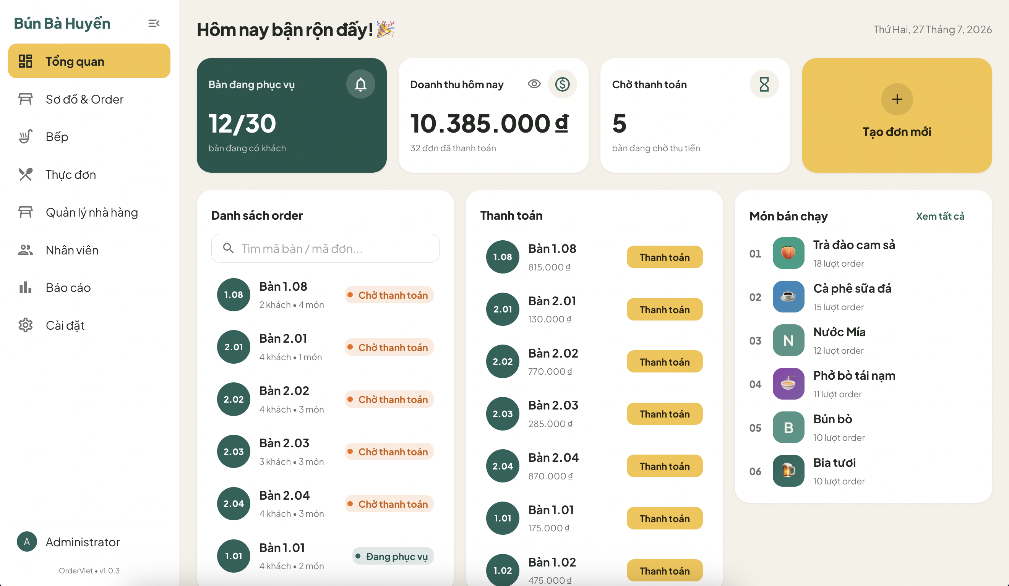1009x586 pixels.
Task: Click the Báo cáo bar chart icon
Action: click(x=26, y=287)
